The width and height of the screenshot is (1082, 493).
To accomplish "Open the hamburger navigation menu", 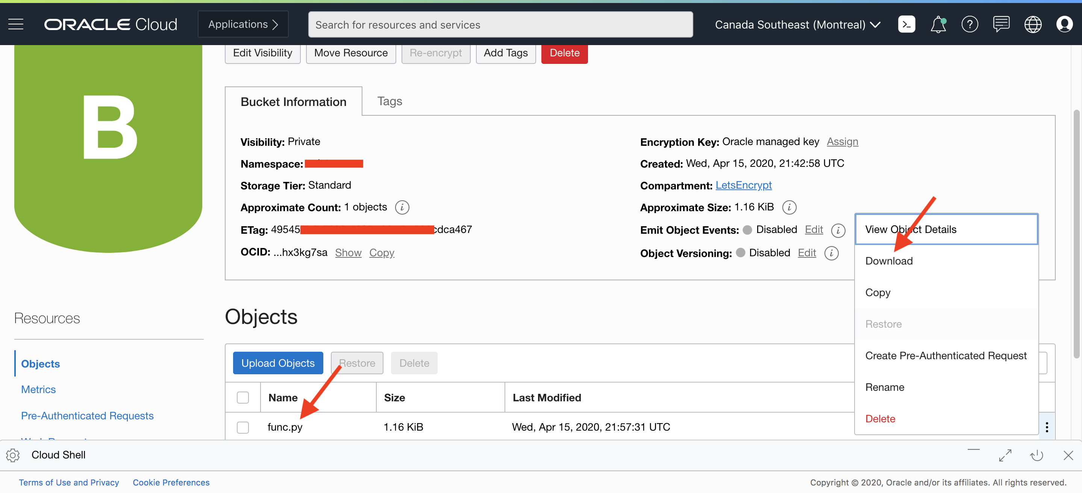I will 15,24.
